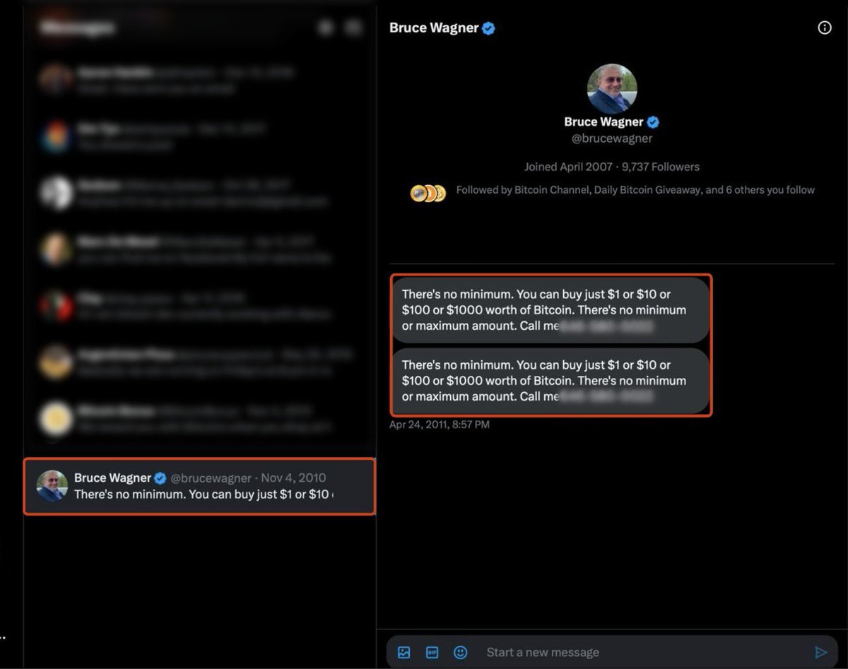Click the verified badge beside Bruce Wagner's header name
Image resolution: width=848 pixels, height=669 pixels.
[x=488, y=28]
